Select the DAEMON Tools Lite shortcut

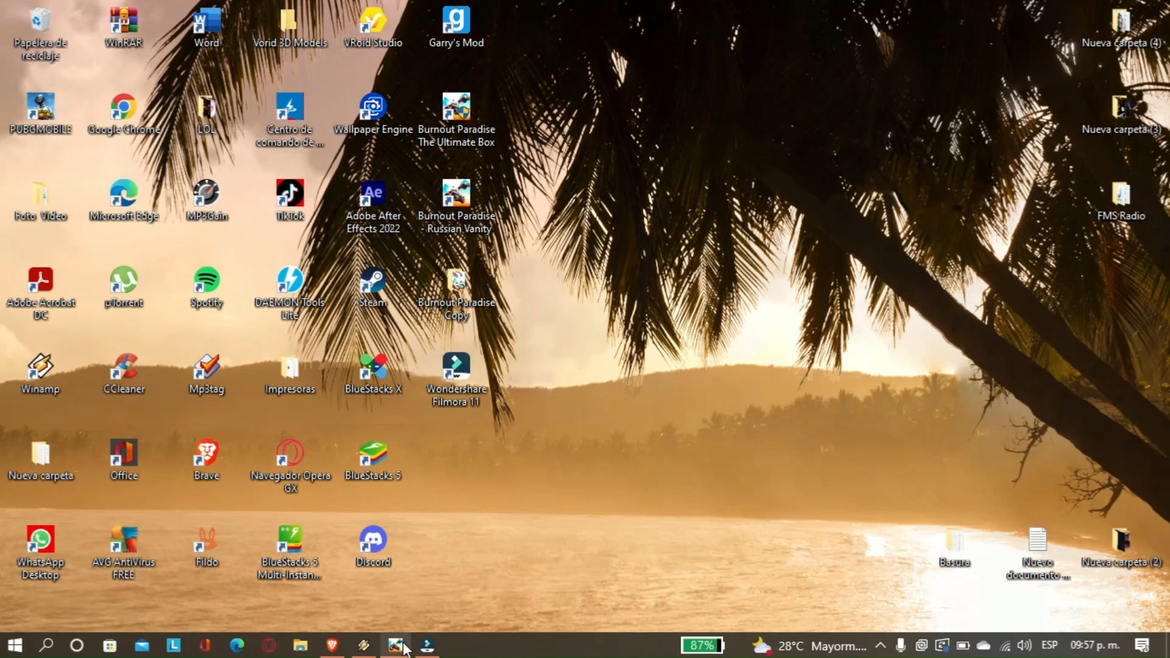point(290,294)
